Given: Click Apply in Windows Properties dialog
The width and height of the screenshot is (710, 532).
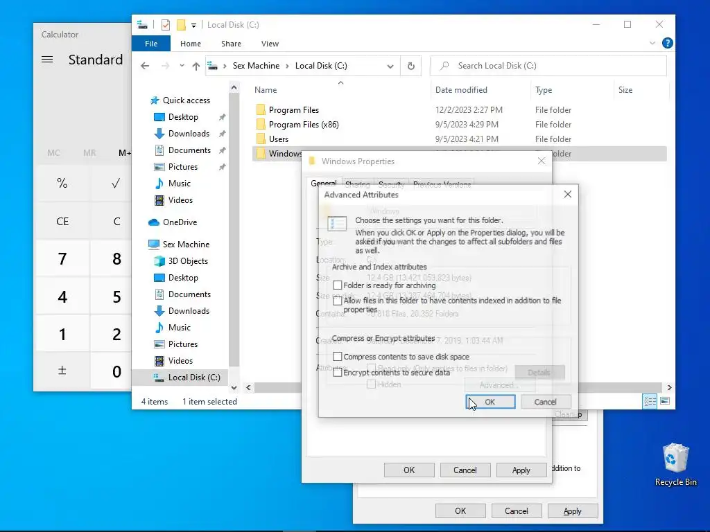Looking at the screenshot, I should 521,470.
